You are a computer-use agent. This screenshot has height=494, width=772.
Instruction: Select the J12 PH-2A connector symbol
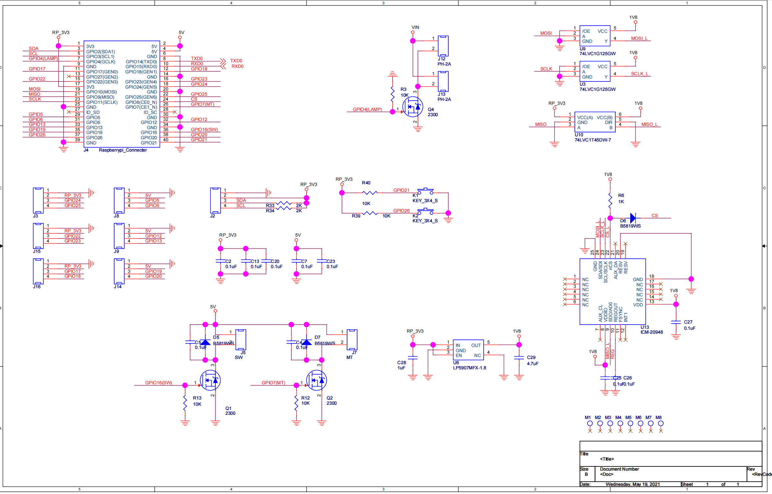[x=443, y=46]
